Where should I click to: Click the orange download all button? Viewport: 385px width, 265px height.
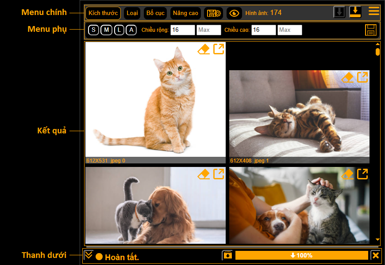pos(355,12)
